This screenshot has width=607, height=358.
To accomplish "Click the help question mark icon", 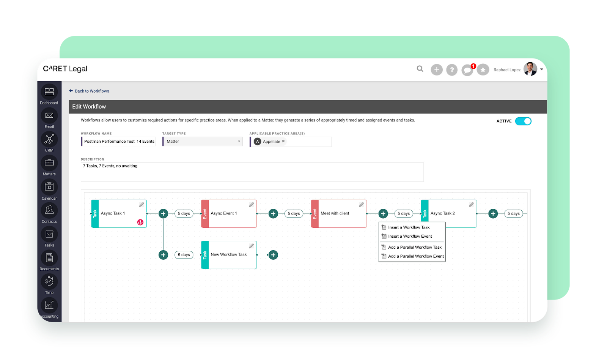I will coord(452,70).
